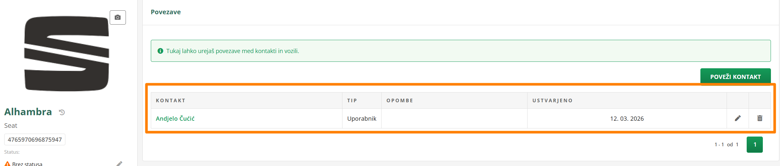Open history icon next to Alhambra
The height and width of the screenshot is (166, 780).
pyautogui.click(x=62, y=112)
